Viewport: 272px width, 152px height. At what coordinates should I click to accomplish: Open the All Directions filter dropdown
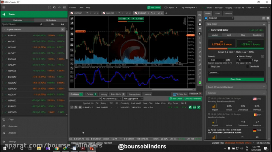(112, 99)
